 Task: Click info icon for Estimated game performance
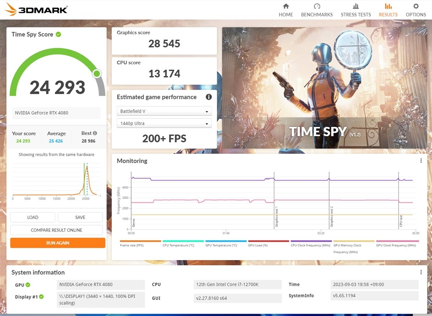click(209, 97)
